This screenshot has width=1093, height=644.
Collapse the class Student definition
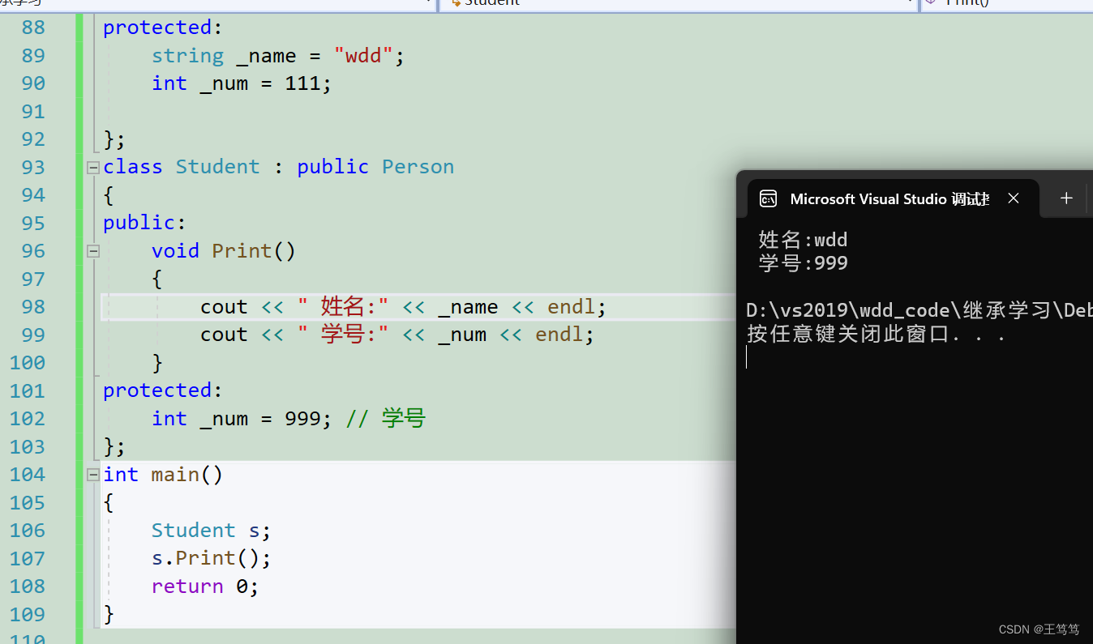tap(93, 168)
